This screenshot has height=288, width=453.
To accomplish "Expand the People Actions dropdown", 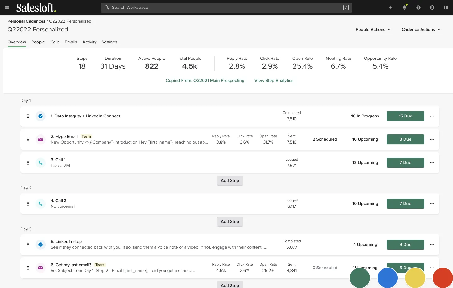I will pyautogui.click(x=373, y=30).
